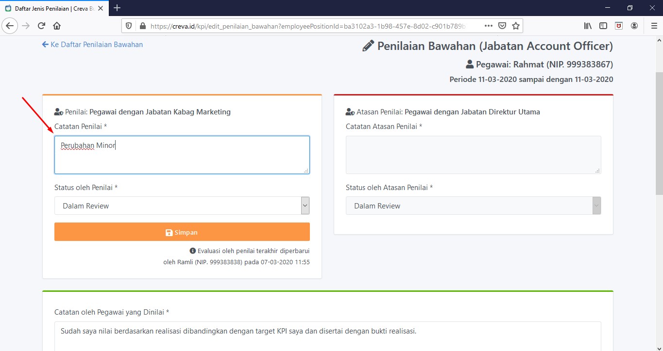The width and height of the screenshot is (663, 351).
Task: Click the info icon near Evaluasi oleh penilai
Action: (192, 251)
